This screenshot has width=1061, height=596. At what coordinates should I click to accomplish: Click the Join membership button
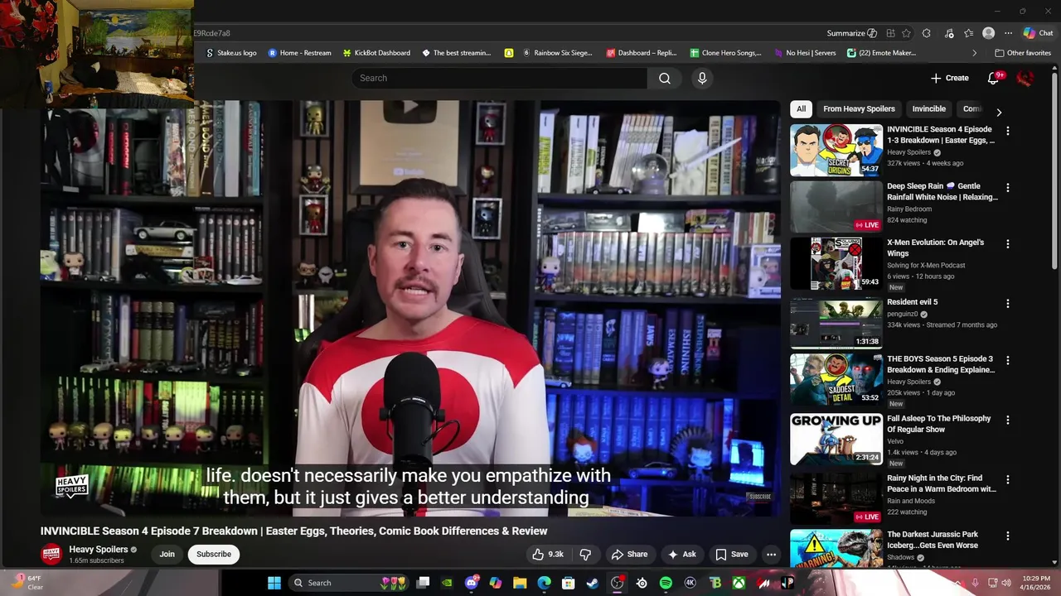tap(167, 555)
